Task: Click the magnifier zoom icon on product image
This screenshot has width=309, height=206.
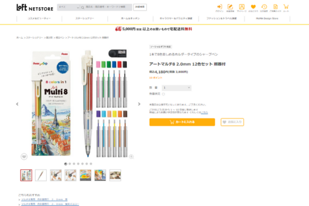Action: coord(131,157)
